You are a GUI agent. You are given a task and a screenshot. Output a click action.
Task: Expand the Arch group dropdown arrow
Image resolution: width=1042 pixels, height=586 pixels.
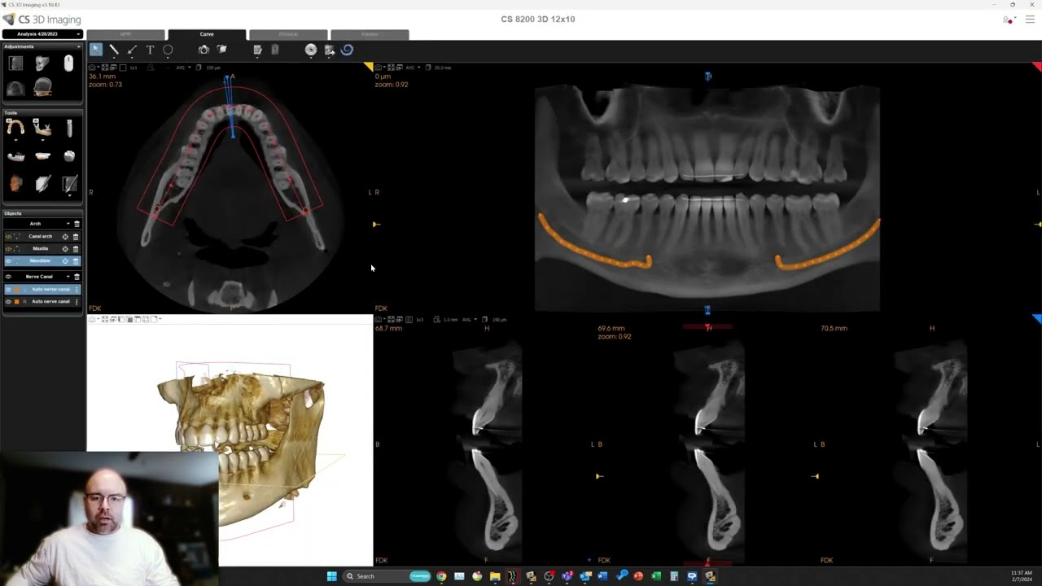pos(68,224)
